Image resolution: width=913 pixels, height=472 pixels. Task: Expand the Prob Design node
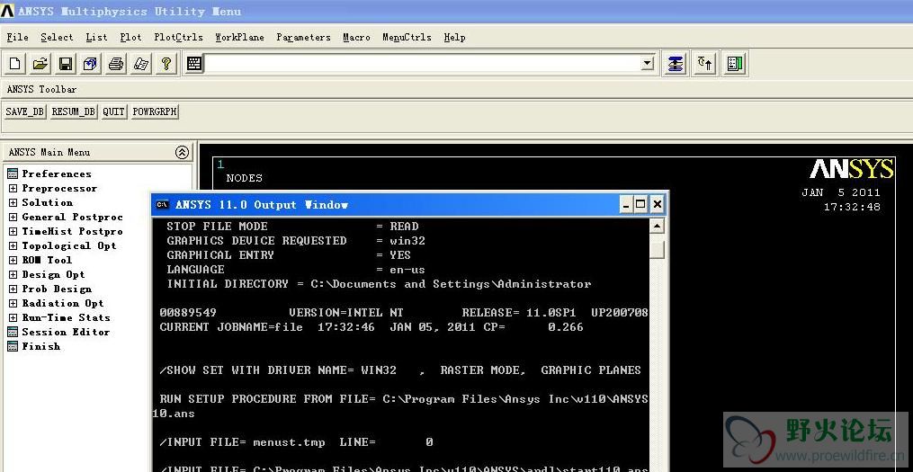[x=13, y=289]
